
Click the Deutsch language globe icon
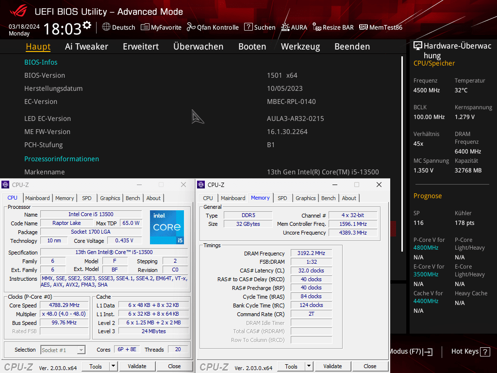(x=106, y=27)
